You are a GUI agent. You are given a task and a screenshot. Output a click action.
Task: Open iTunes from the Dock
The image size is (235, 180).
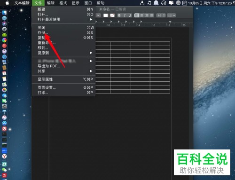click(x=4, y=117)
